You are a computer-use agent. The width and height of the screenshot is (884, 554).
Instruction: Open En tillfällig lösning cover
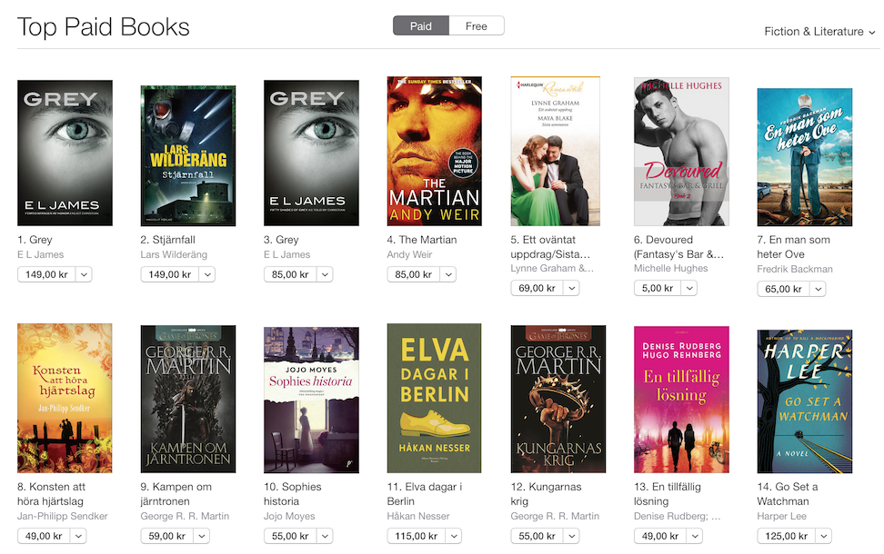pyautogui.click(x=681, y=400)
